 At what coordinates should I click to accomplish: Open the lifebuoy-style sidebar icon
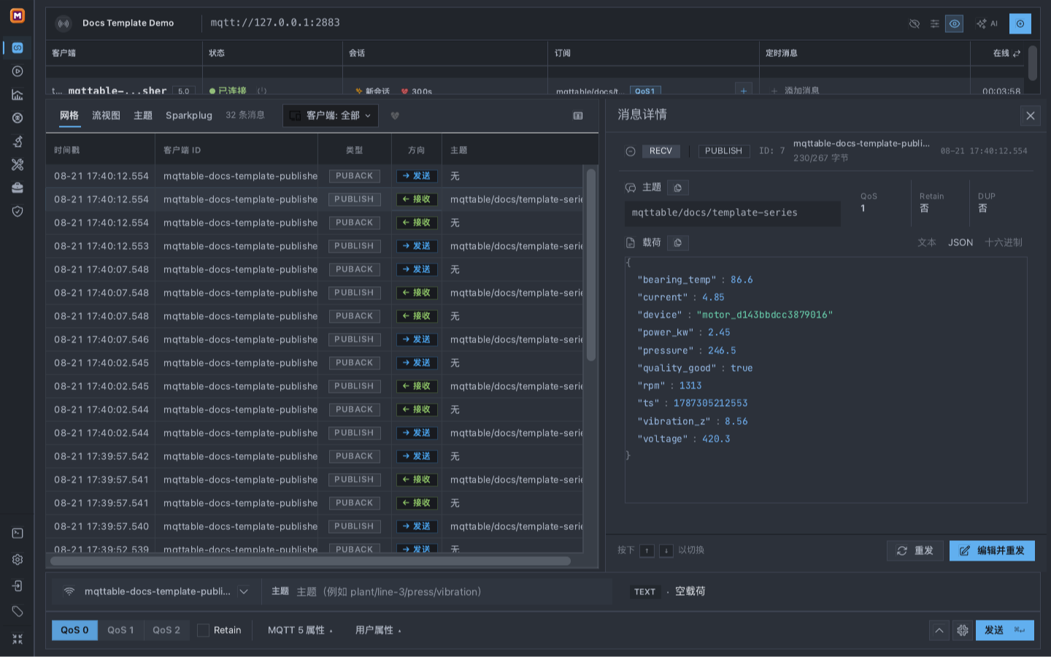[x=18, y=118]
